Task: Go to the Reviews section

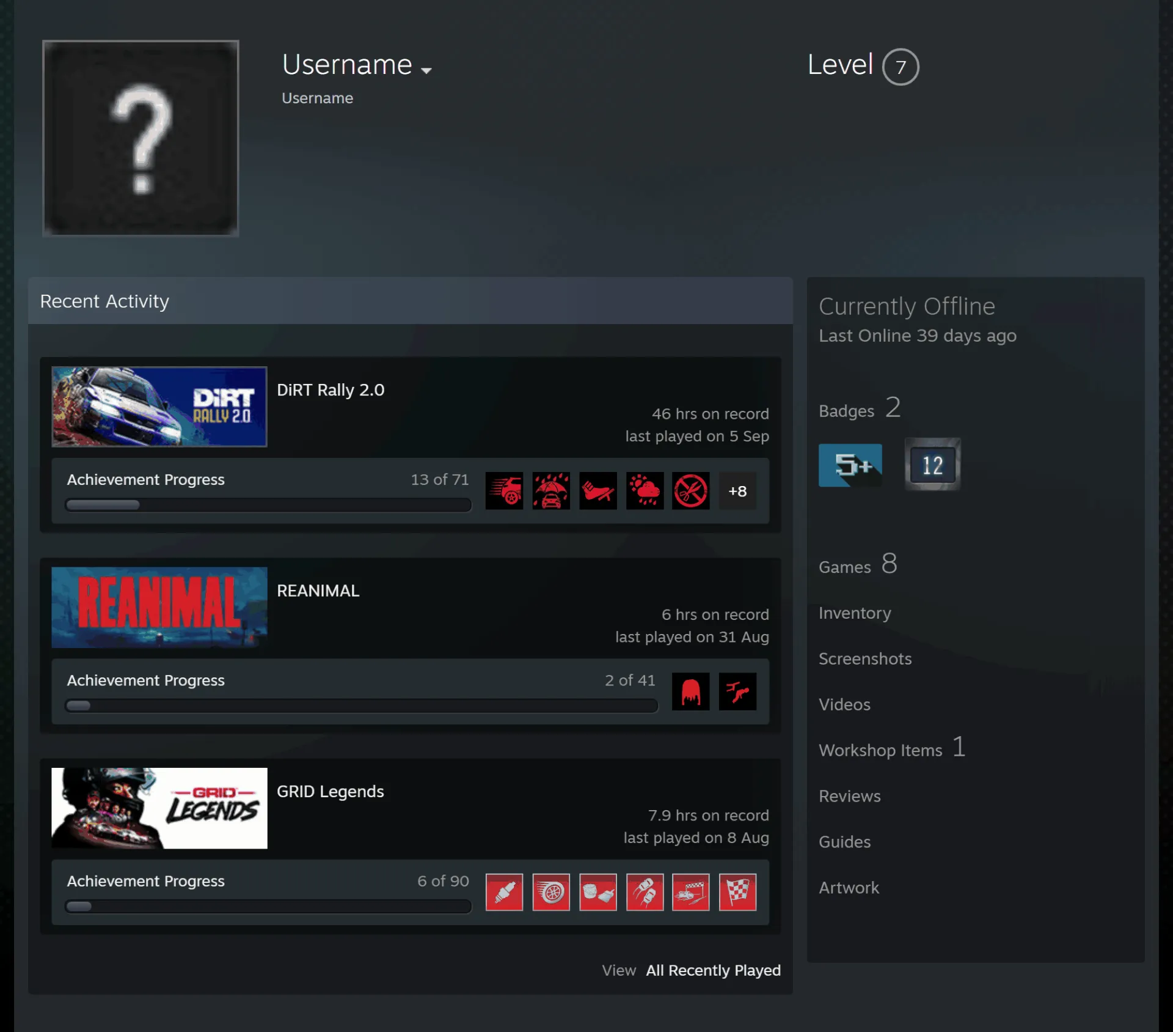Action: tap(850, 796)
